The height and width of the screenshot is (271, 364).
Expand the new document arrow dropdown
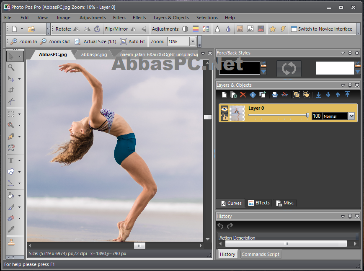click(x=22, y=29)
